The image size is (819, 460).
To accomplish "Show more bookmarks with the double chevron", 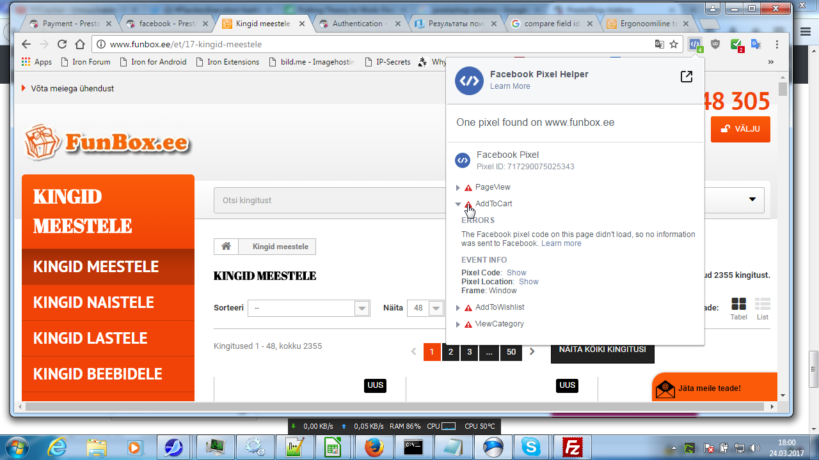I will coord(771,62).
